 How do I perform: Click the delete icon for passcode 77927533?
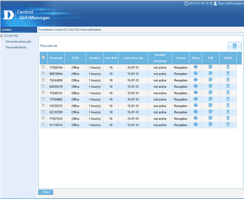[x=228, y=118]
